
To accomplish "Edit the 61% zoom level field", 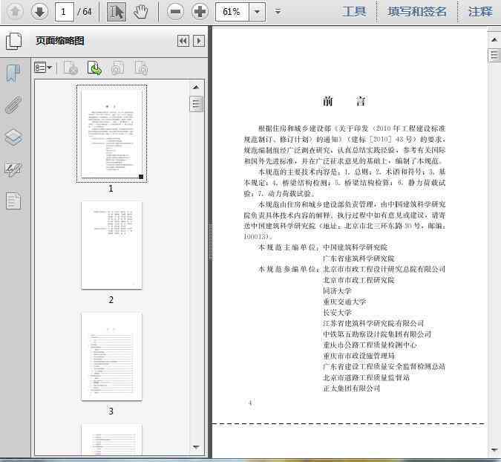I will 232,12.
